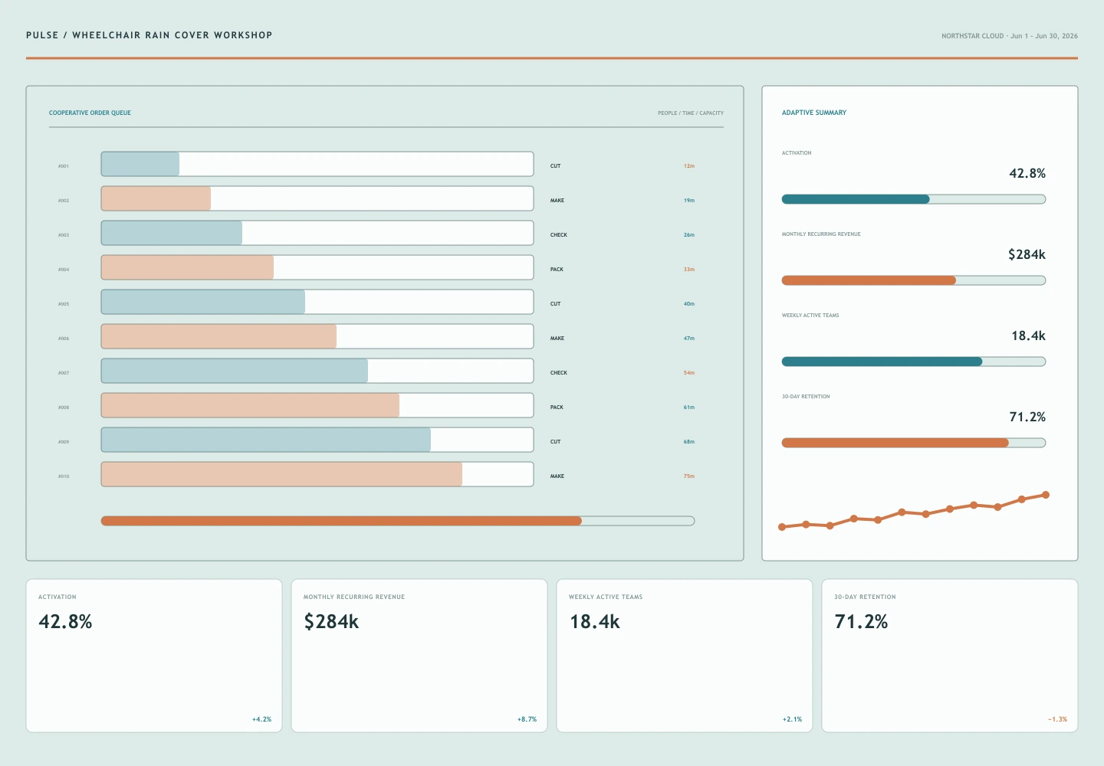Screen dimensions: 1104x766
Task: Click the "+8.7%" change value
Action: (527, 719)
